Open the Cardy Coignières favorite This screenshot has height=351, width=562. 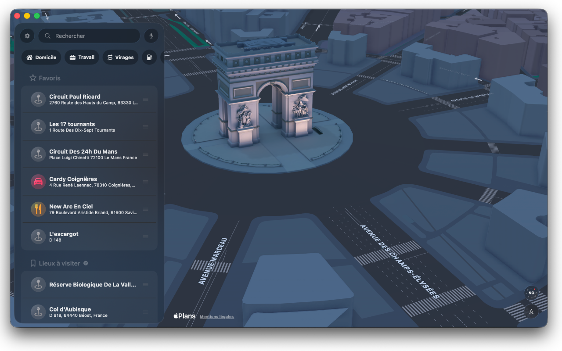pyautogui.click(x=89, y=182)
